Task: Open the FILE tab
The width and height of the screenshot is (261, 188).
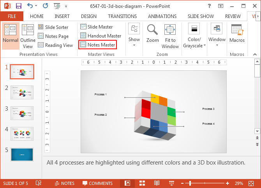Action: 12,16
